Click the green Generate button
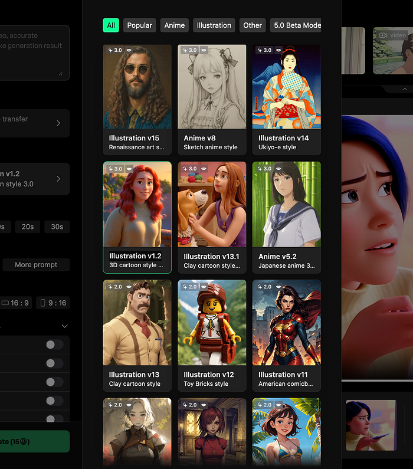413x469 pixels. 35,441
